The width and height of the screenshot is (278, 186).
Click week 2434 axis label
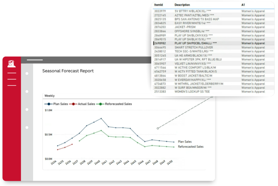pyautogui.click(x=53, y=162)
